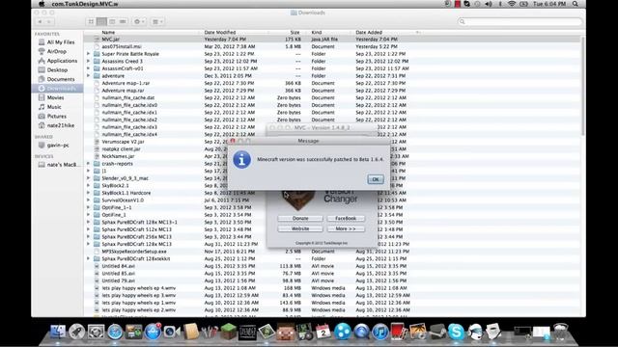The image size is (618, 347).
Task: Go forward in Finder window
Action: tap(49, 21)
